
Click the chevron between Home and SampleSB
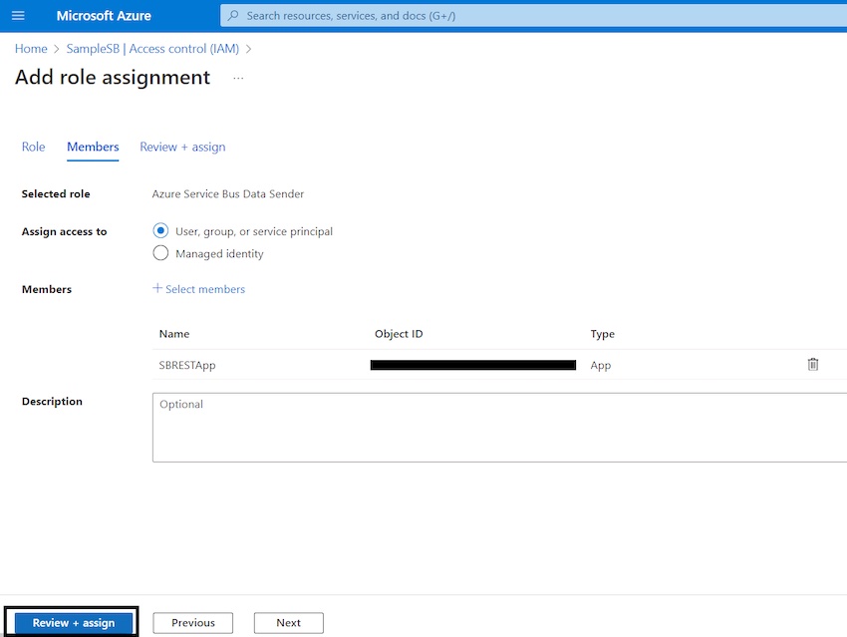[56, 48]
